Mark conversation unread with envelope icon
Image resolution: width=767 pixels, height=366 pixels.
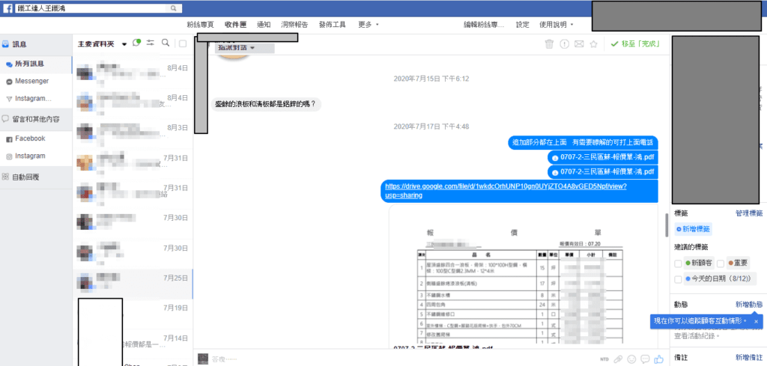point(579,44)
